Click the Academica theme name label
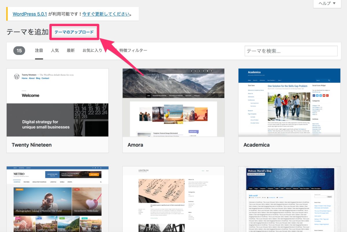 point(256,145)
